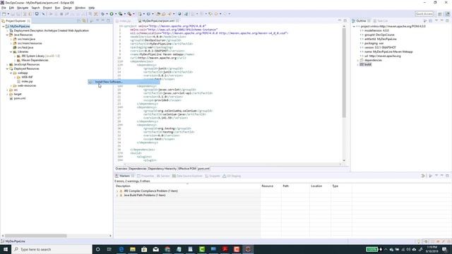Viewport: 452px width, 254px height.
Task: Minimize the Markers bottom panel
Action: pos(442,176)
